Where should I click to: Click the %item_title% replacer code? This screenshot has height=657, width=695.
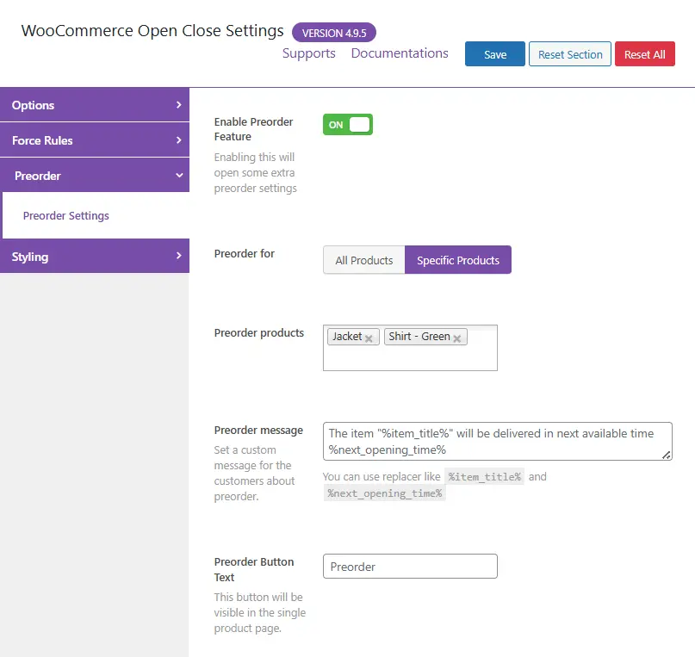(485, 477)
